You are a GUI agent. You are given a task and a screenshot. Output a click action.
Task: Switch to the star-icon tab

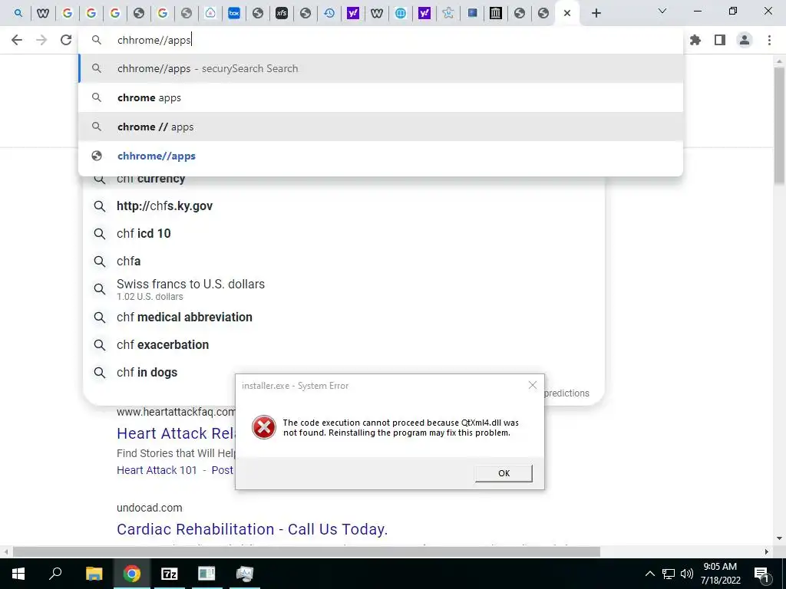click(x=448, y=13)
